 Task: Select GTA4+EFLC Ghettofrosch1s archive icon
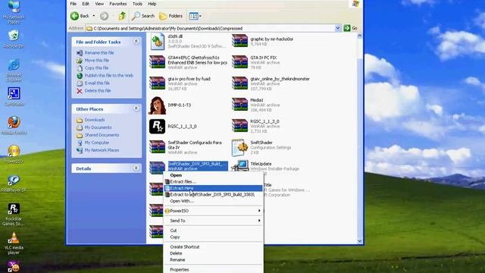(x=157, y=62)
